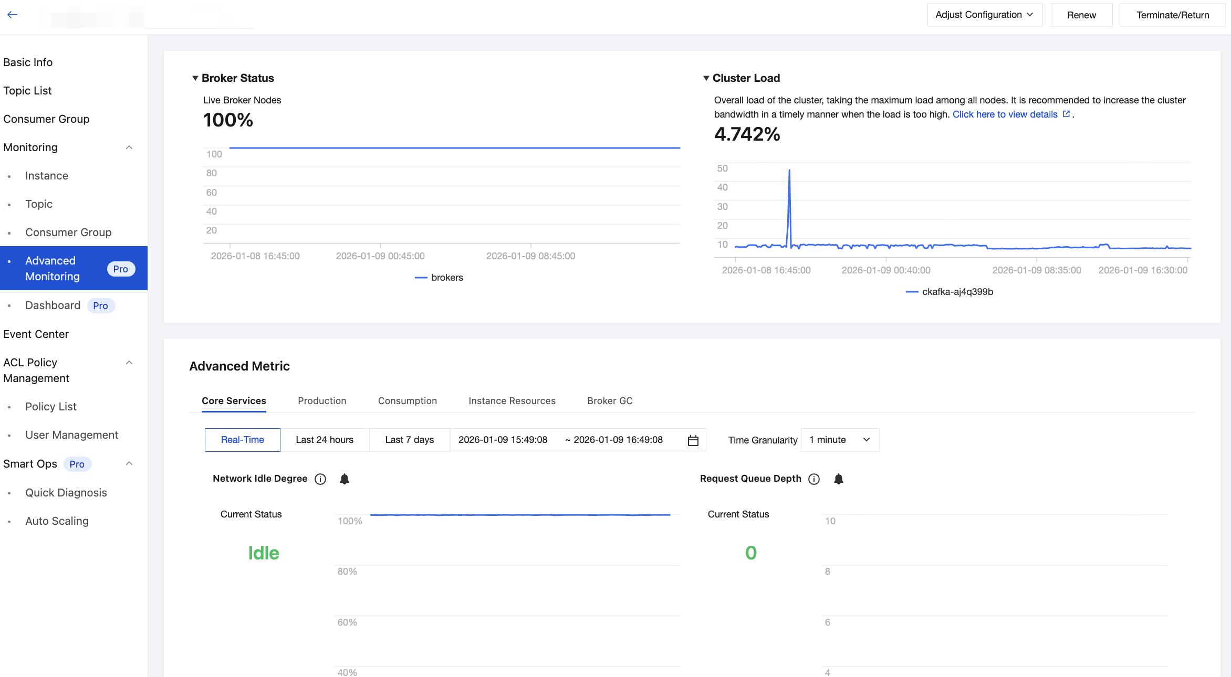The height and width of the screenshot is (677, 1231).
Task: Click Request Queue Depth info icon
Action: pos(814,479)
